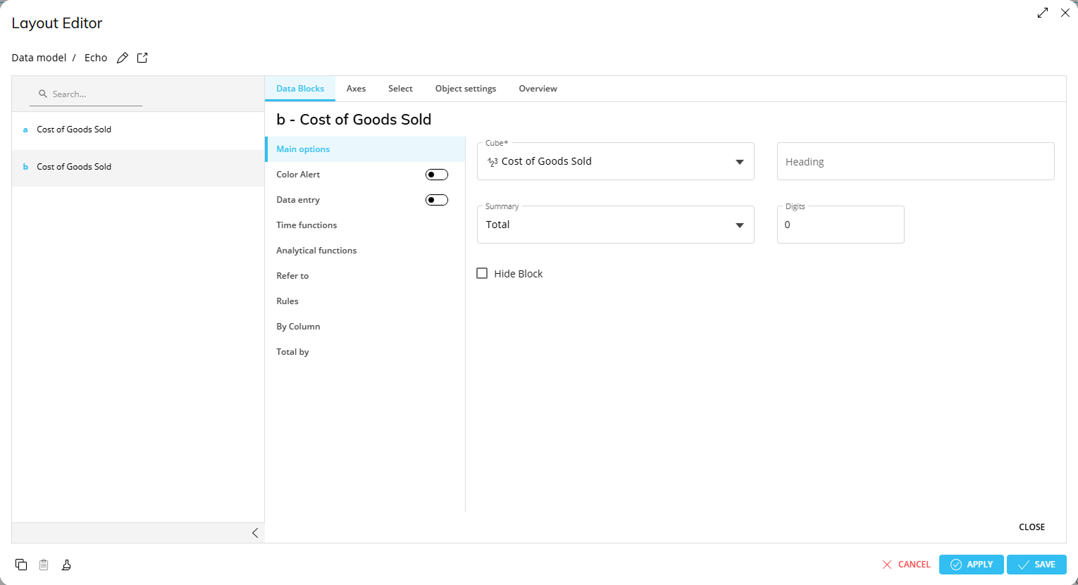The height and width of the screenshot is (585, 1078).
Task: Open Analytical functions section
Action: coord(365,251)
